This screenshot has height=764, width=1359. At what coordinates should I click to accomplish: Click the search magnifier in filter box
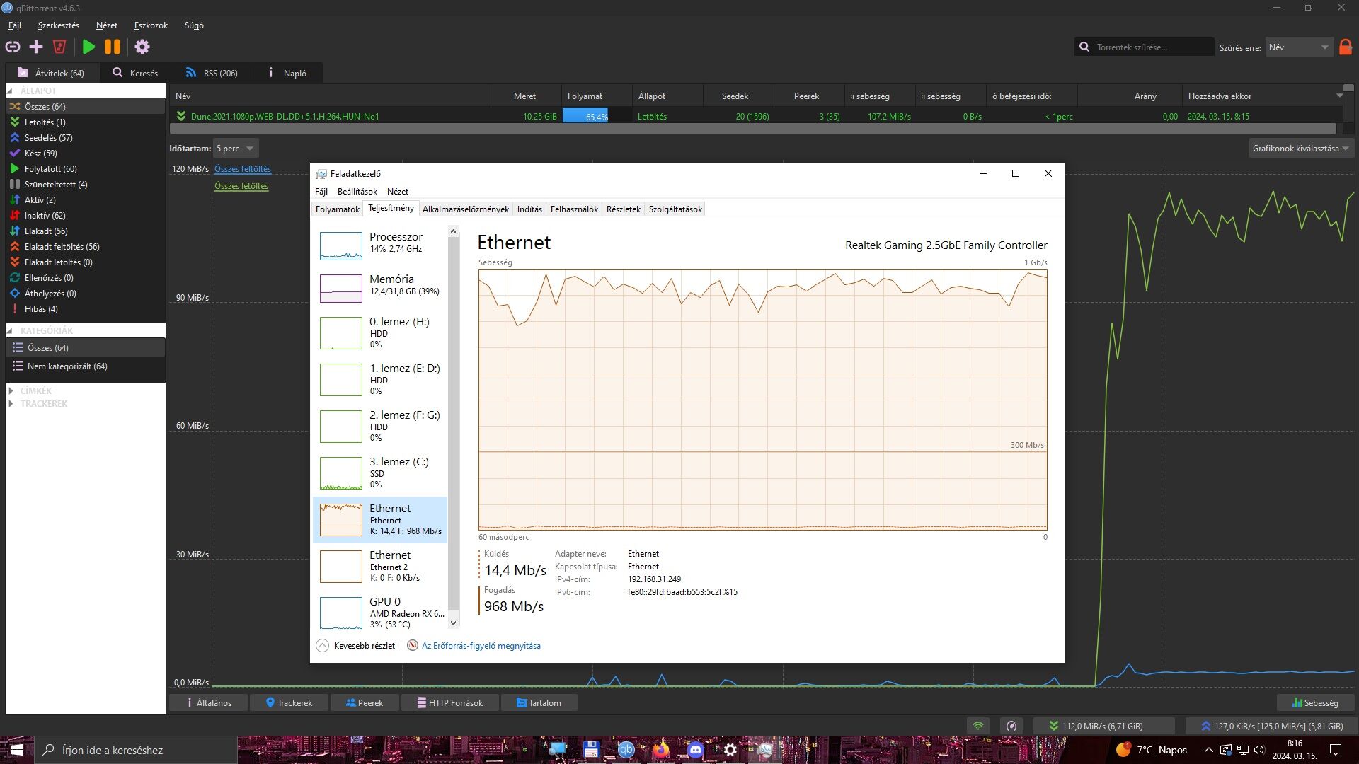pyautogui.click(x=1084, y=47)
